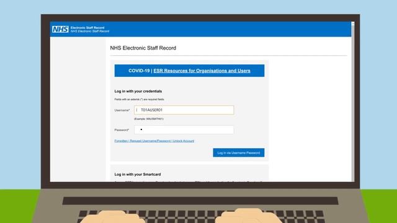Click the 'Password*' field label
Screen dimensions: 397x223
click(x=122, y=130)
